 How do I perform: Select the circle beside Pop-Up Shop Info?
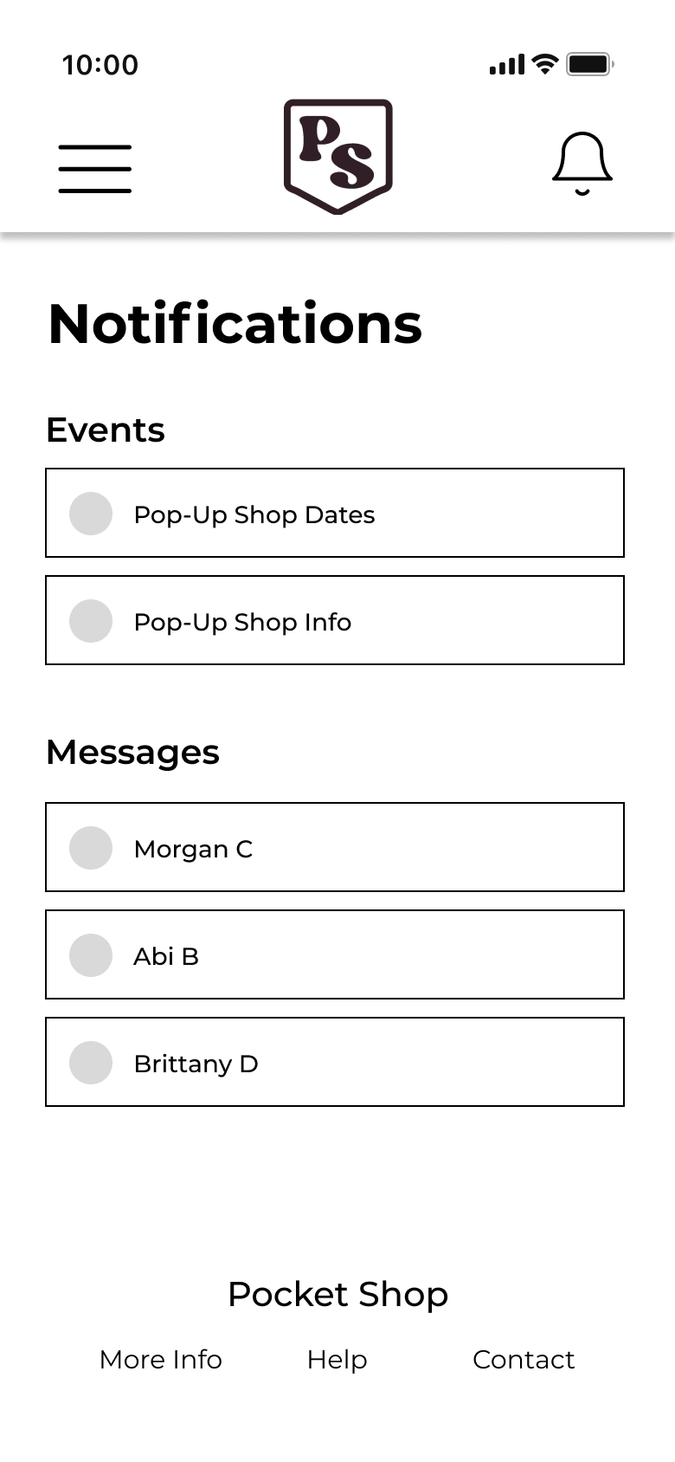[91, 621]
